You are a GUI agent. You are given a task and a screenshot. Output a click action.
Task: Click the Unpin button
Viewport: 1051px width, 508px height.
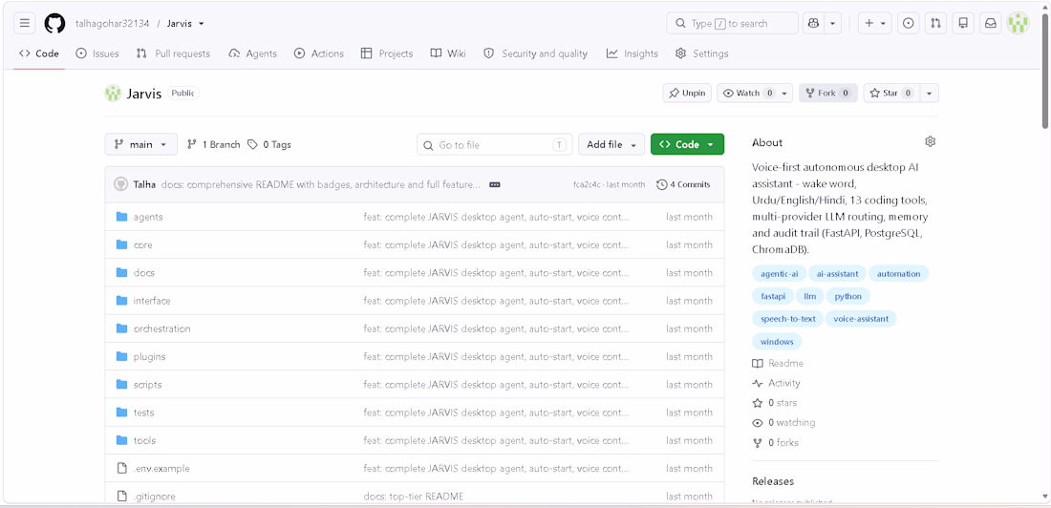687,94
